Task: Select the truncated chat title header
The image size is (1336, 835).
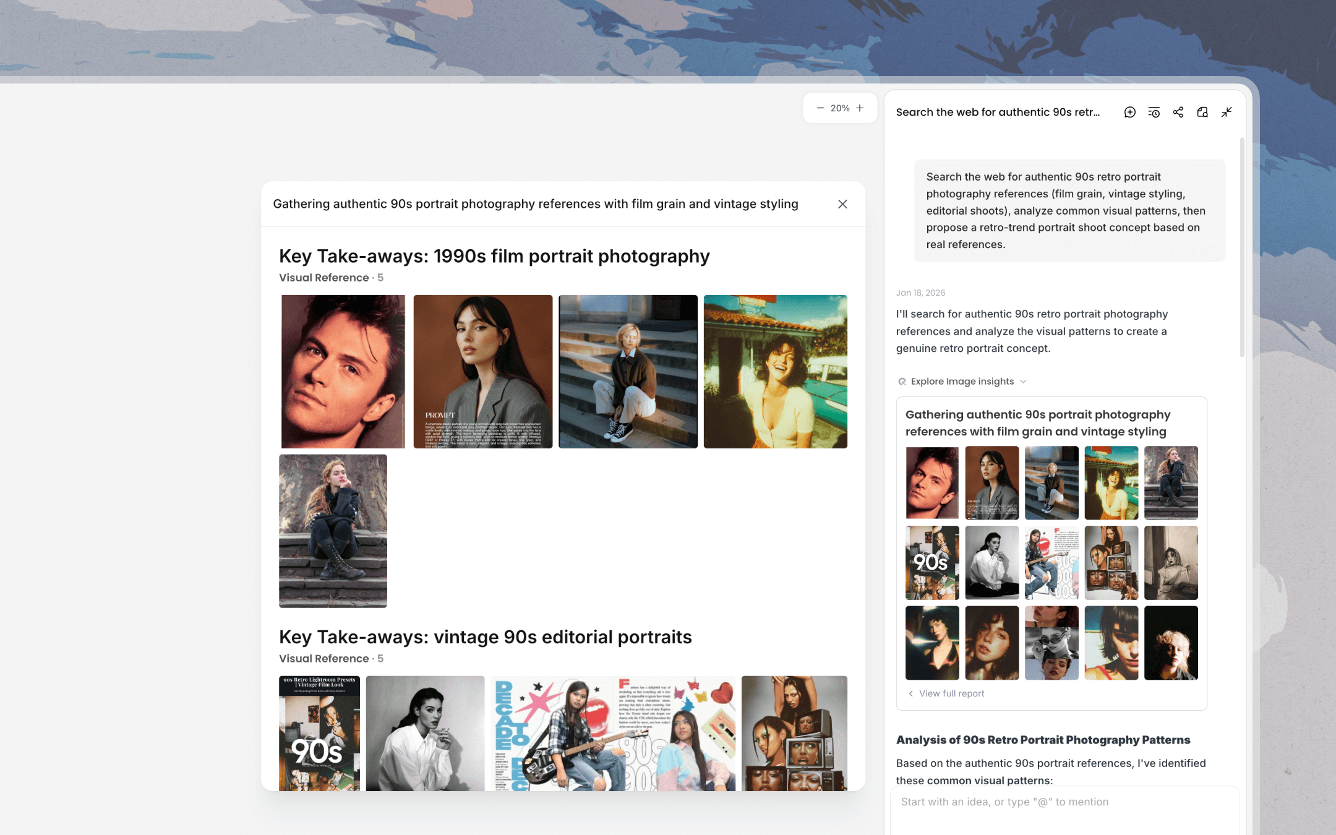Action: pos(998,112)
